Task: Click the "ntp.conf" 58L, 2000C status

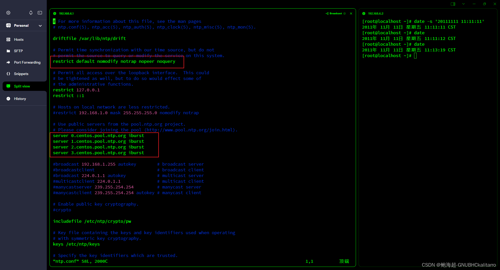Action: tap(80, 261)
